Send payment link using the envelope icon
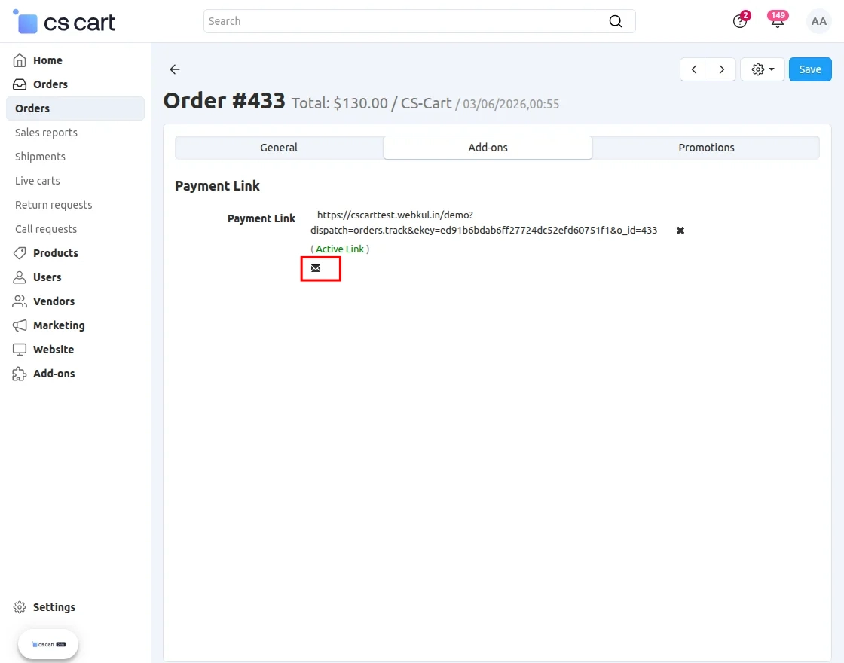844x663 pixels. tap(315, 267)
